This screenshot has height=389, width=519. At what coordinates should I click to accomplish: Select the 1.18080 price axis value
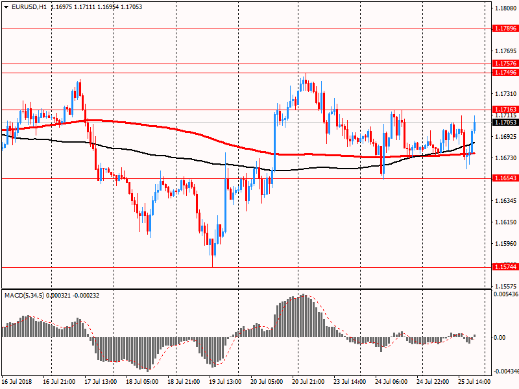point(506,8)
